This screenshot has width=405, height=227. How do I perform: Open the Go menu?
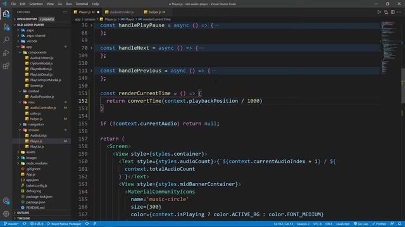point(59,4)
